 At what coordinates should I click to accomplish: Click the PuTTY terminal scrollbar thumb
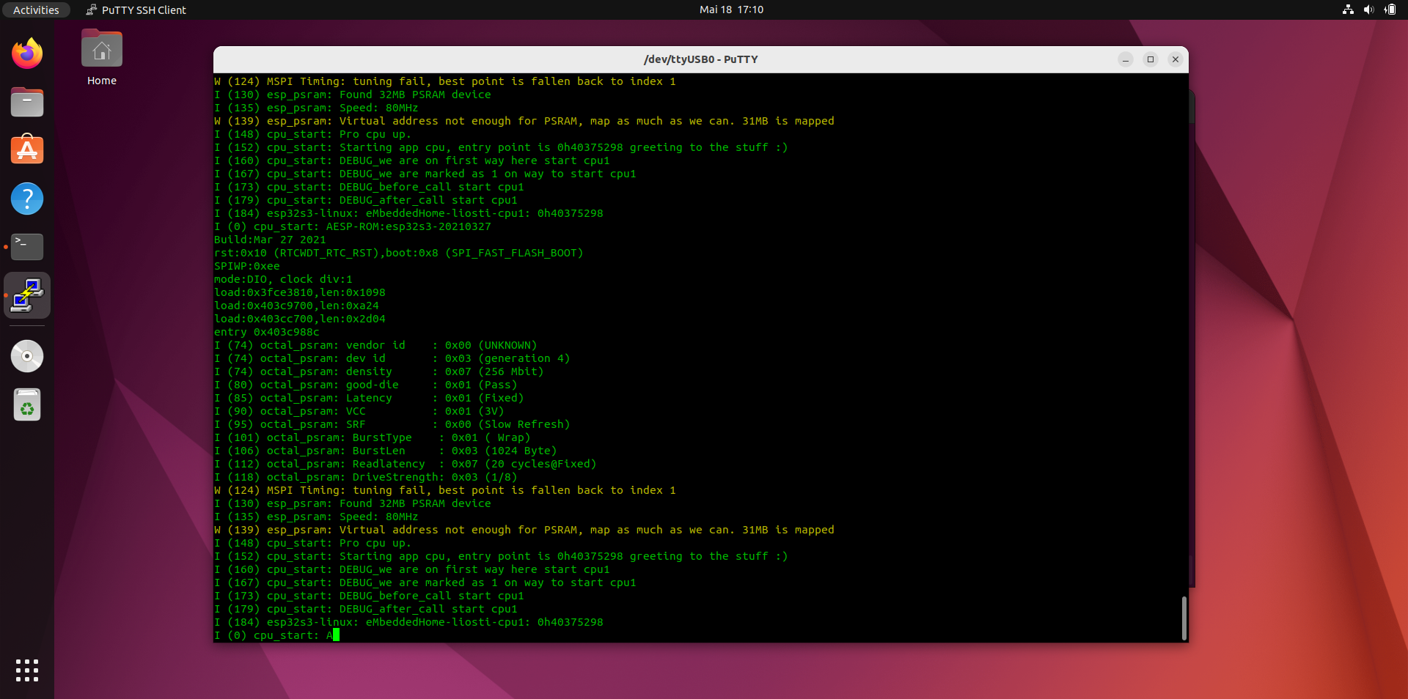click(x=1184, y=618)
